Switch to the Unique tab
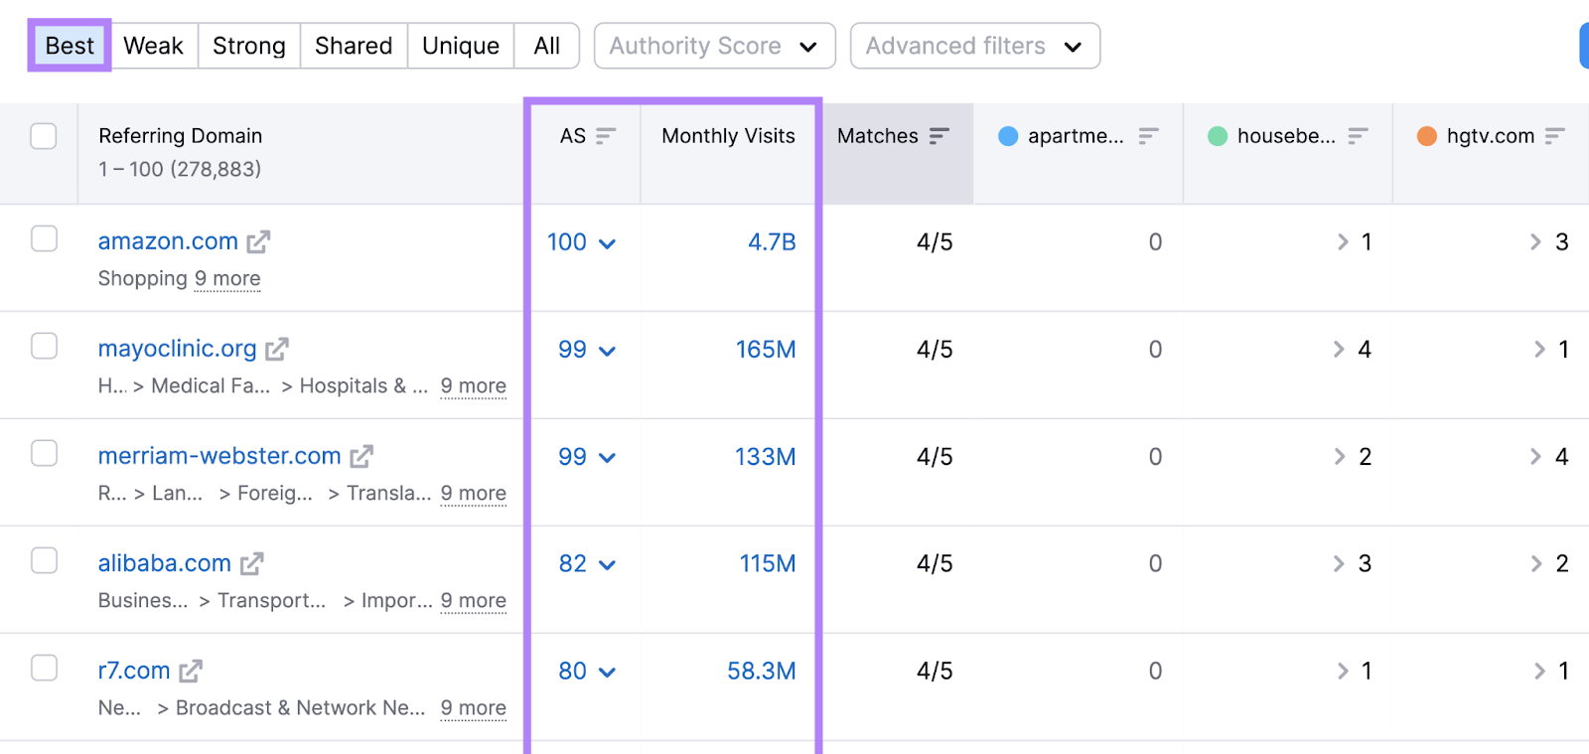The height and width of the screenshot is (754, 1589). tap(461, 46)
